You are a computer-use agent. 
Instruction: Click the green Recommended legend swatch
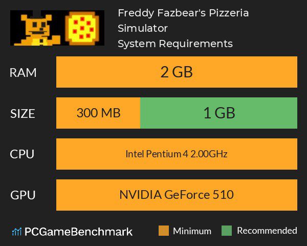[x=227, y=231]
